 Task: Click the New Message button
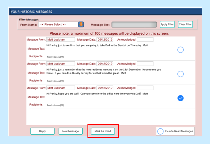coord(70,131)
